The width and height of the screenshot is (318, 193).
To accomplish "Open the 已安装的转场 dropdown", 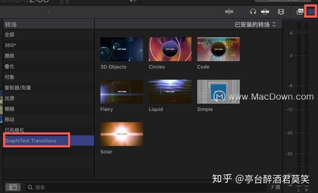I will (255, 25).
